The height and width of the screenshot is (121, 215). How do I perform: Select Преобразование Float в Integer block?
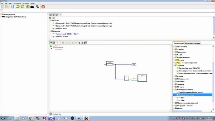191,92
